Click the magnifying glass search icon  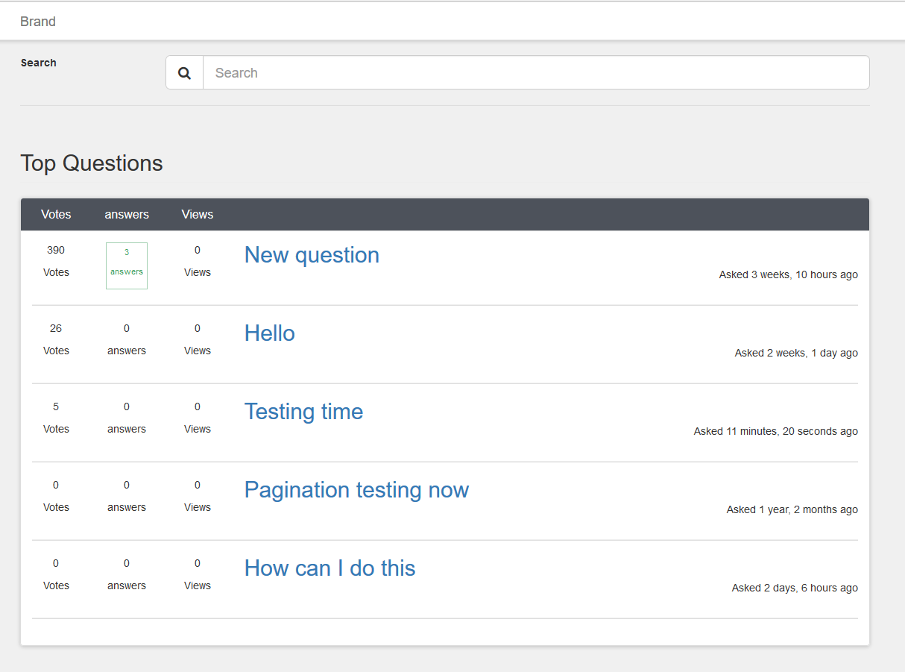pos(185,73)
